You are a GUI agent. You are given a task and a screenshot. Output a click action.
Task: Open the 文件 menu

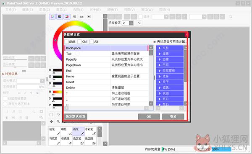pyautogui.click(x=10, y=10)
